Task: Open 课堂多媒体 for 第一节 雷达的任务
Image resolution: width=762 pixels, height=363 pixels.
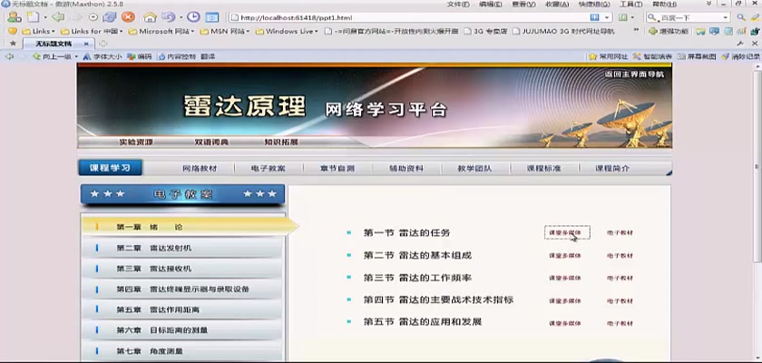Action: point(564,232)
